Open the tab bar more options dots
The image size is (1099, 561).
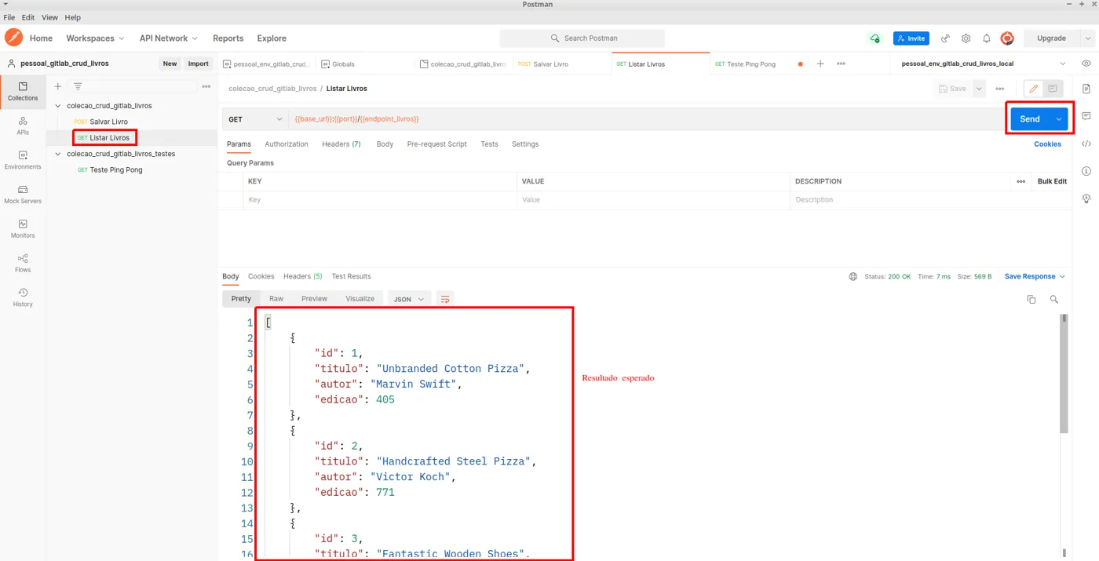tap(841, 64)
